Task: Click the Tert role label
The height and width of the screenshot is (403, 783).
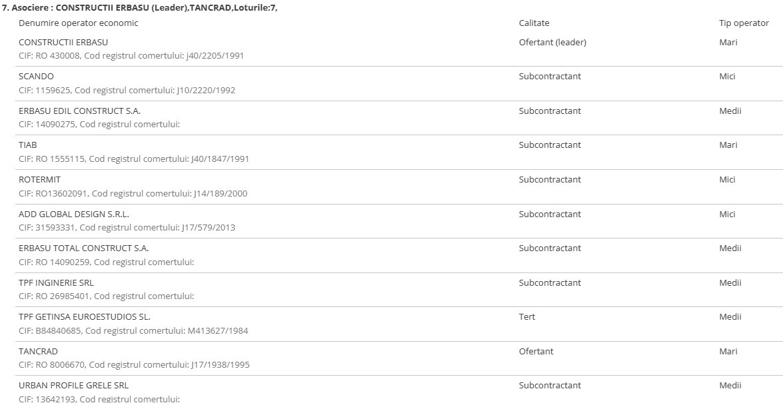Action: (x=527, y=316)
